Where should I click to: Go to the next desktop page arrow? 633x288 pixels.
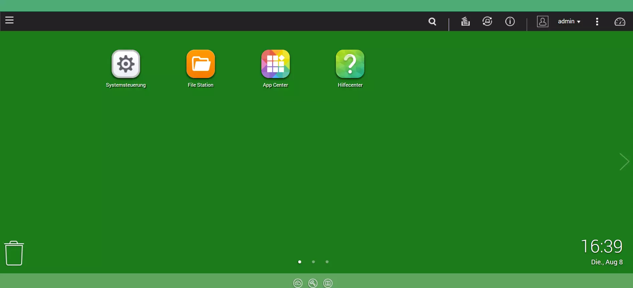pos(624,162)
